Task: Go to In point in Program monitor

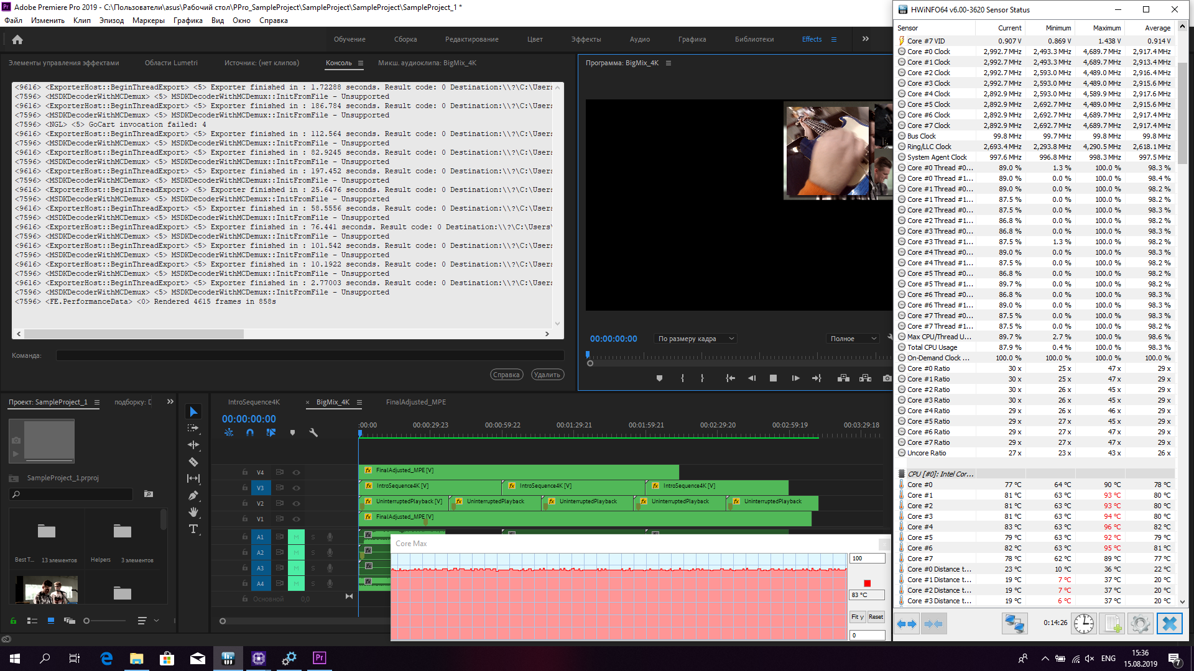Action: tap(731, 378)
